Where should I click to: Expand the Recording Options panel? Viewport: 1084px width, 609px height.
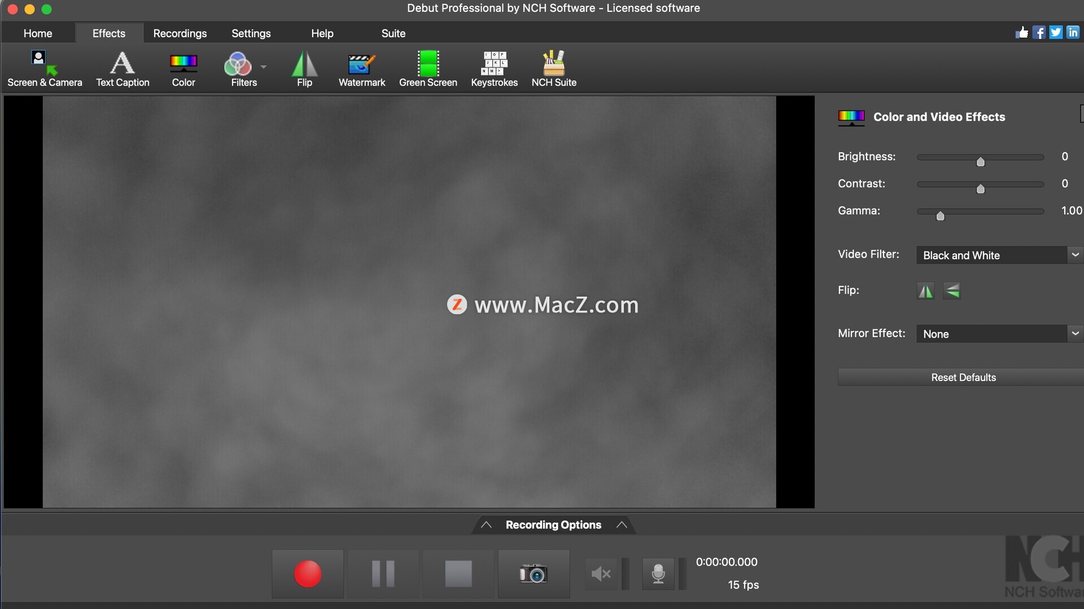click(x=553, y=525)
